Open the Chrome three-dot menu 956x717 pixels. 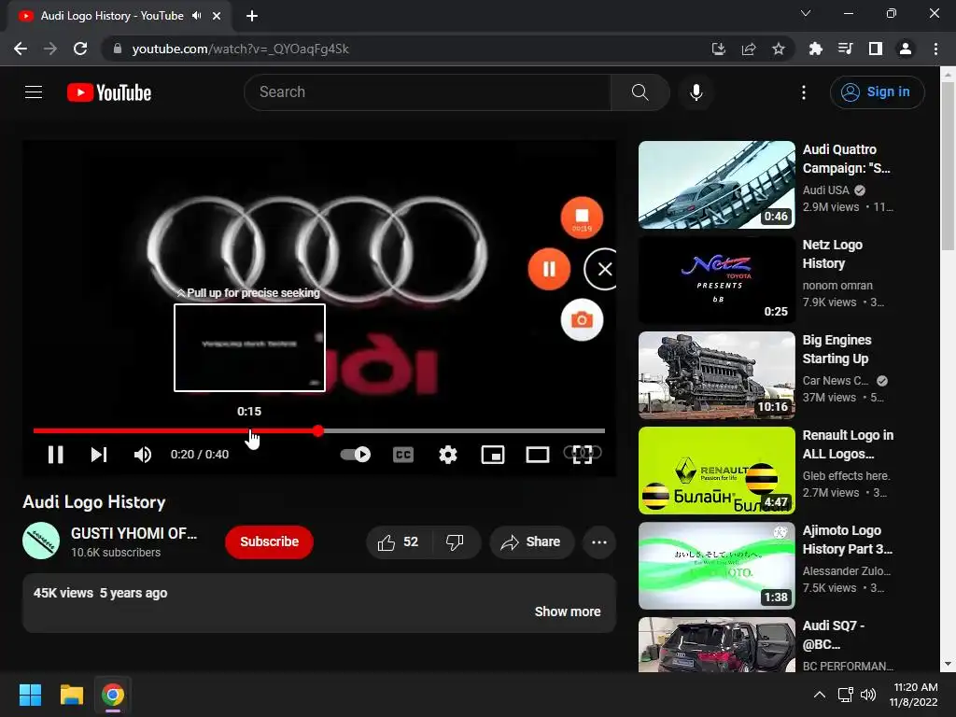(935, 49)
